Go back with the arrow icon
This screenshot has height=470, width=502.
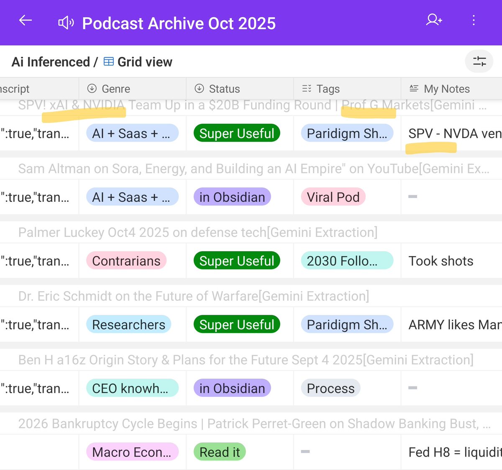click(x=26, y=20)
